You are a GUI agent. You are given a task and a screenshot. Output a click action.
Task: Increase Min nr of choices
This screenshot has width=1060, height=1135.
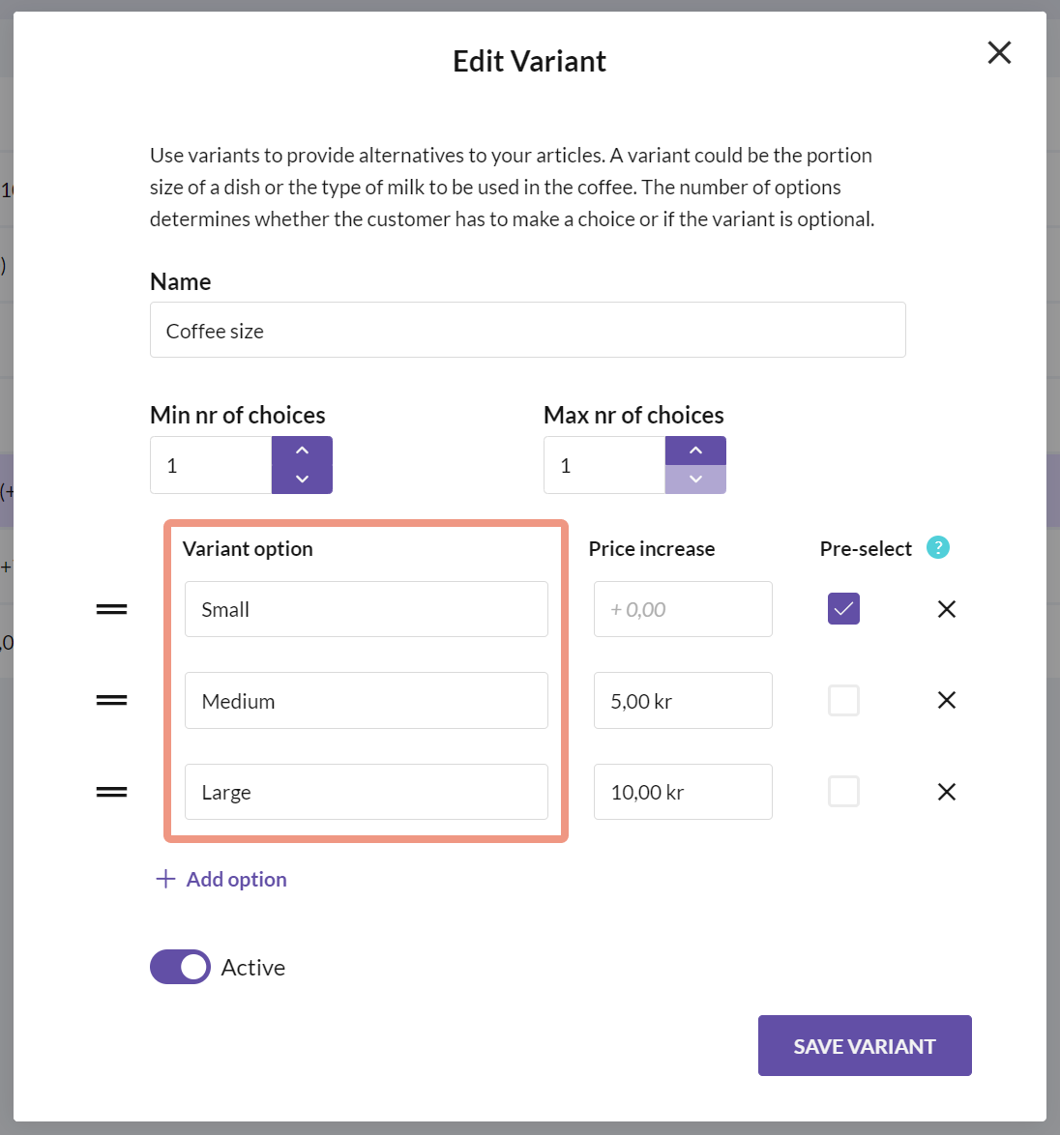(x=302, y=451)
